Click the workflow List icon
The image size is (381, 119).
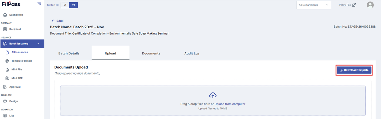[5, 116]
